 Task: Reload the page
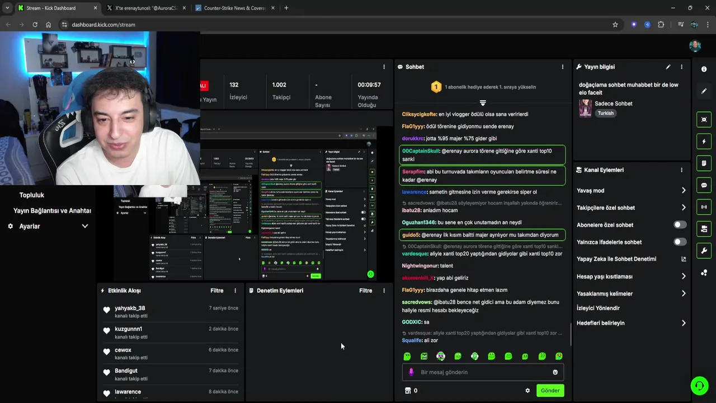[35, 25]
